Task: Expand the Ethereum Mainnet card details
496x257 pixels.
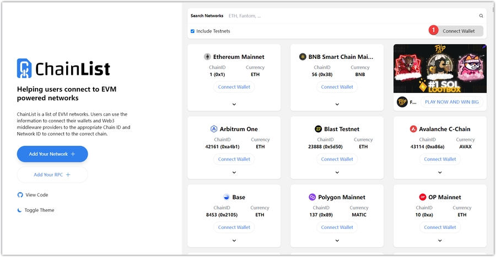Action: 234,104
